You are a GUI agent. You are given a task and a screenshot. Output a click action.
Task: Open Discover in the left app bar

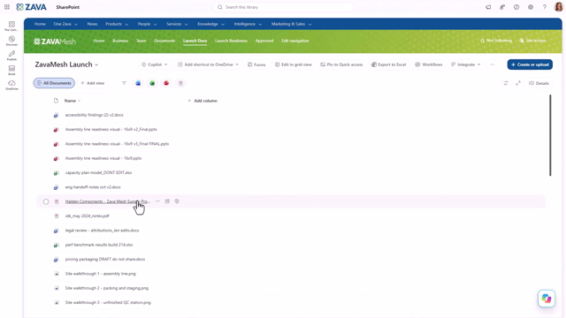pos(11,41)
